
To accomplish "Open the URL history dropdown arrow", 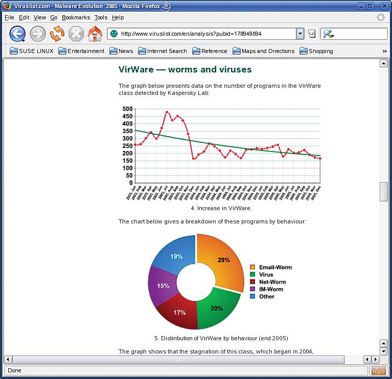I will 300,34.
